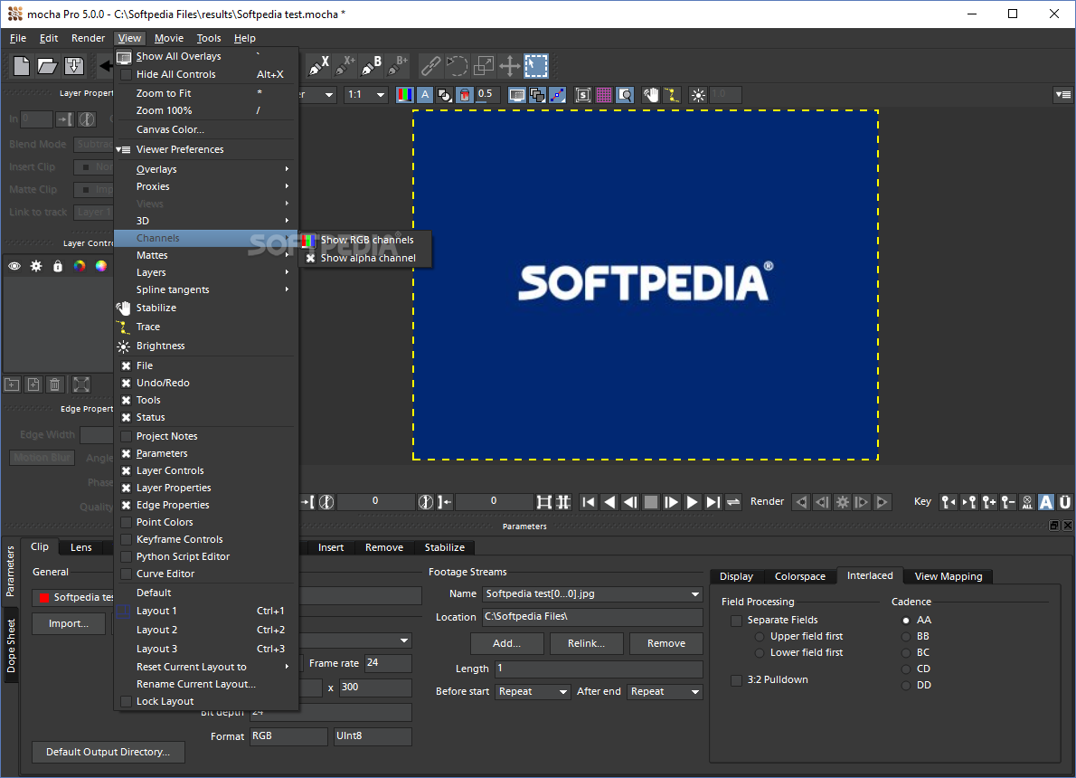The image size is (1076, 778).
Task: Check the Hide All Controls menu checkbox
Action: [127, 74]
